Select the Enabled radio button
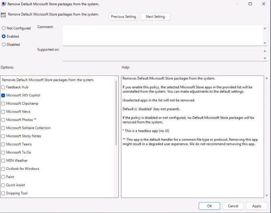 (4, 36)
